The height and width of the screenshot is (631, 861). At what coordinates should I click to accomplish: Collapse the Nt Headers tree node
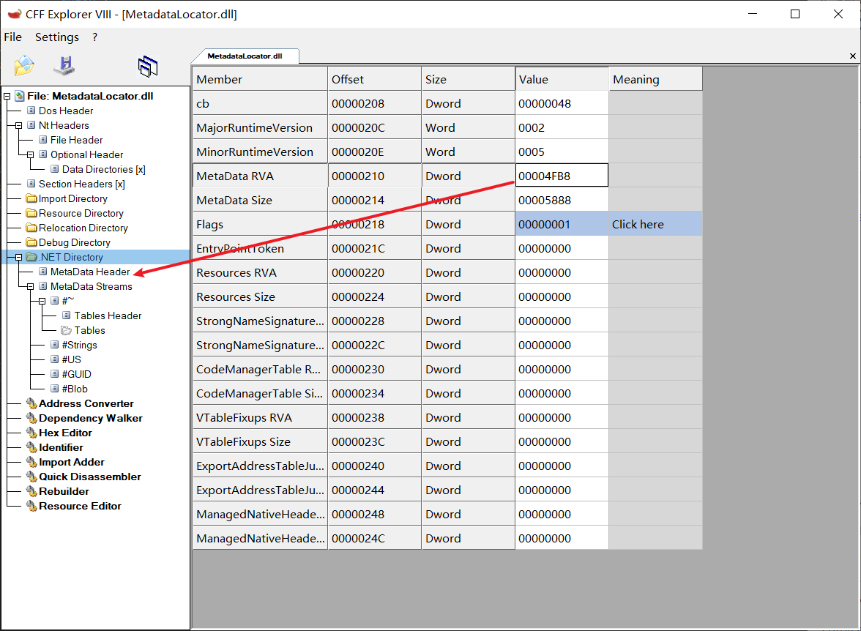coord(19,126)
